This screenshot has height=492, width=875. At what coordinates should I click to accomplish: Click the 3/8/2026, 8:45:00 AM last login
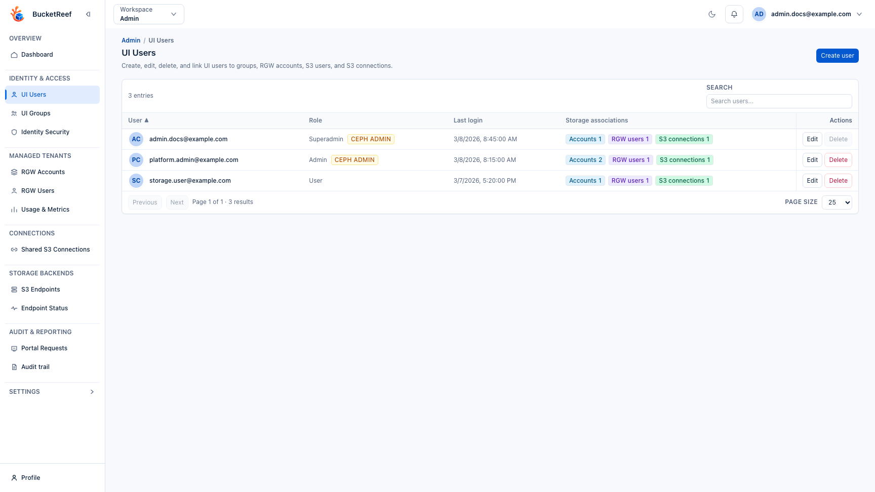[x=485, y=139]
